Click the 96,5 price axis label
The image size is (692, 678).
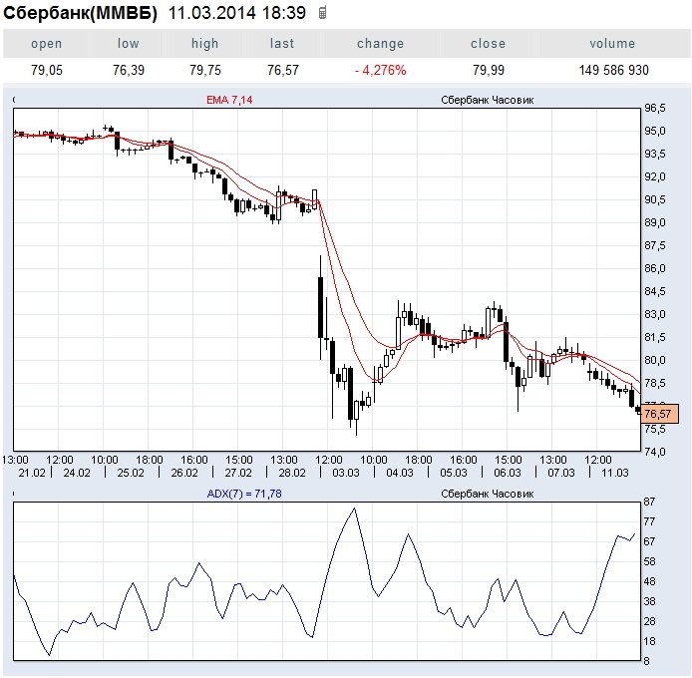pos(655,108)
